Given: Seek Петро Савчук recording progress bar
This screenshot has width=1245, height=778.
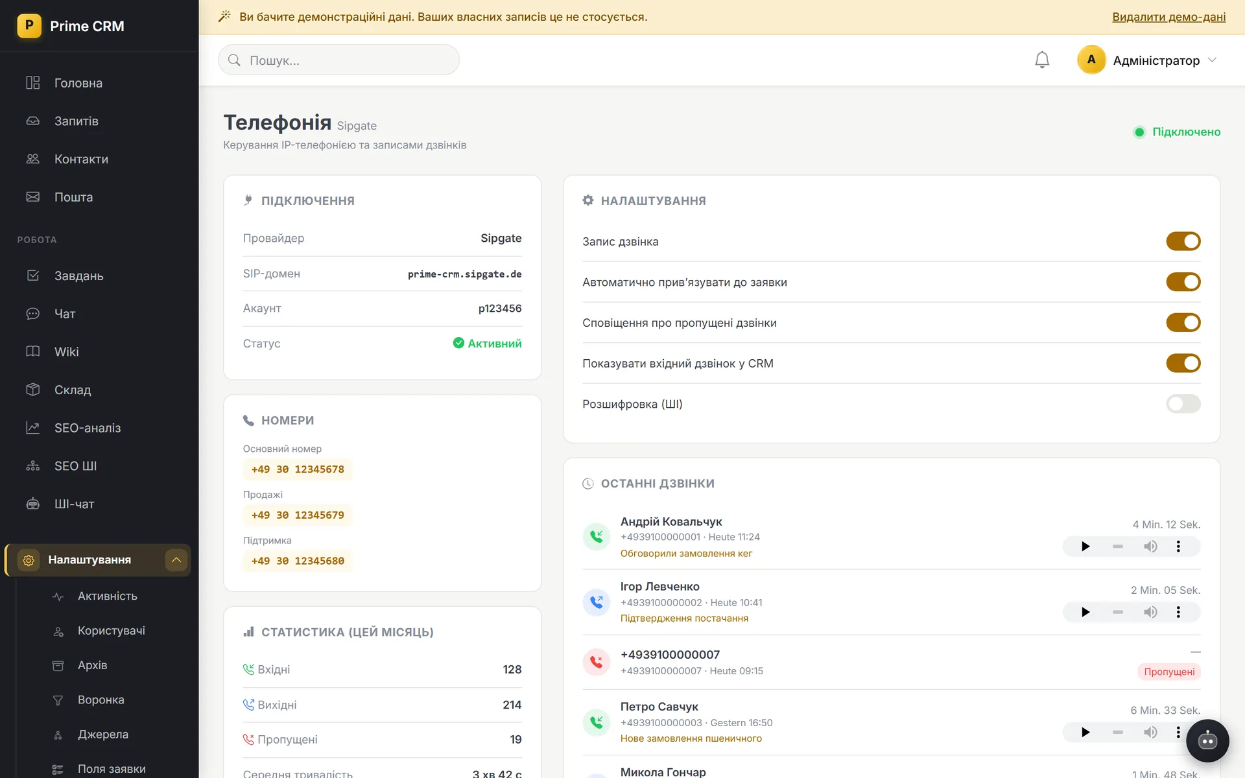Looking at the screenshot, I should click(1117, 732).
